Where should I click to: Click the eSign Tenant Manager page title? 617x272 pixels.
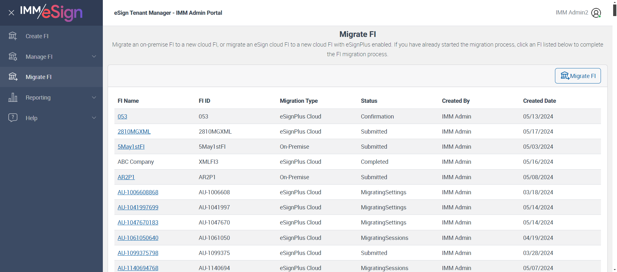168,13
